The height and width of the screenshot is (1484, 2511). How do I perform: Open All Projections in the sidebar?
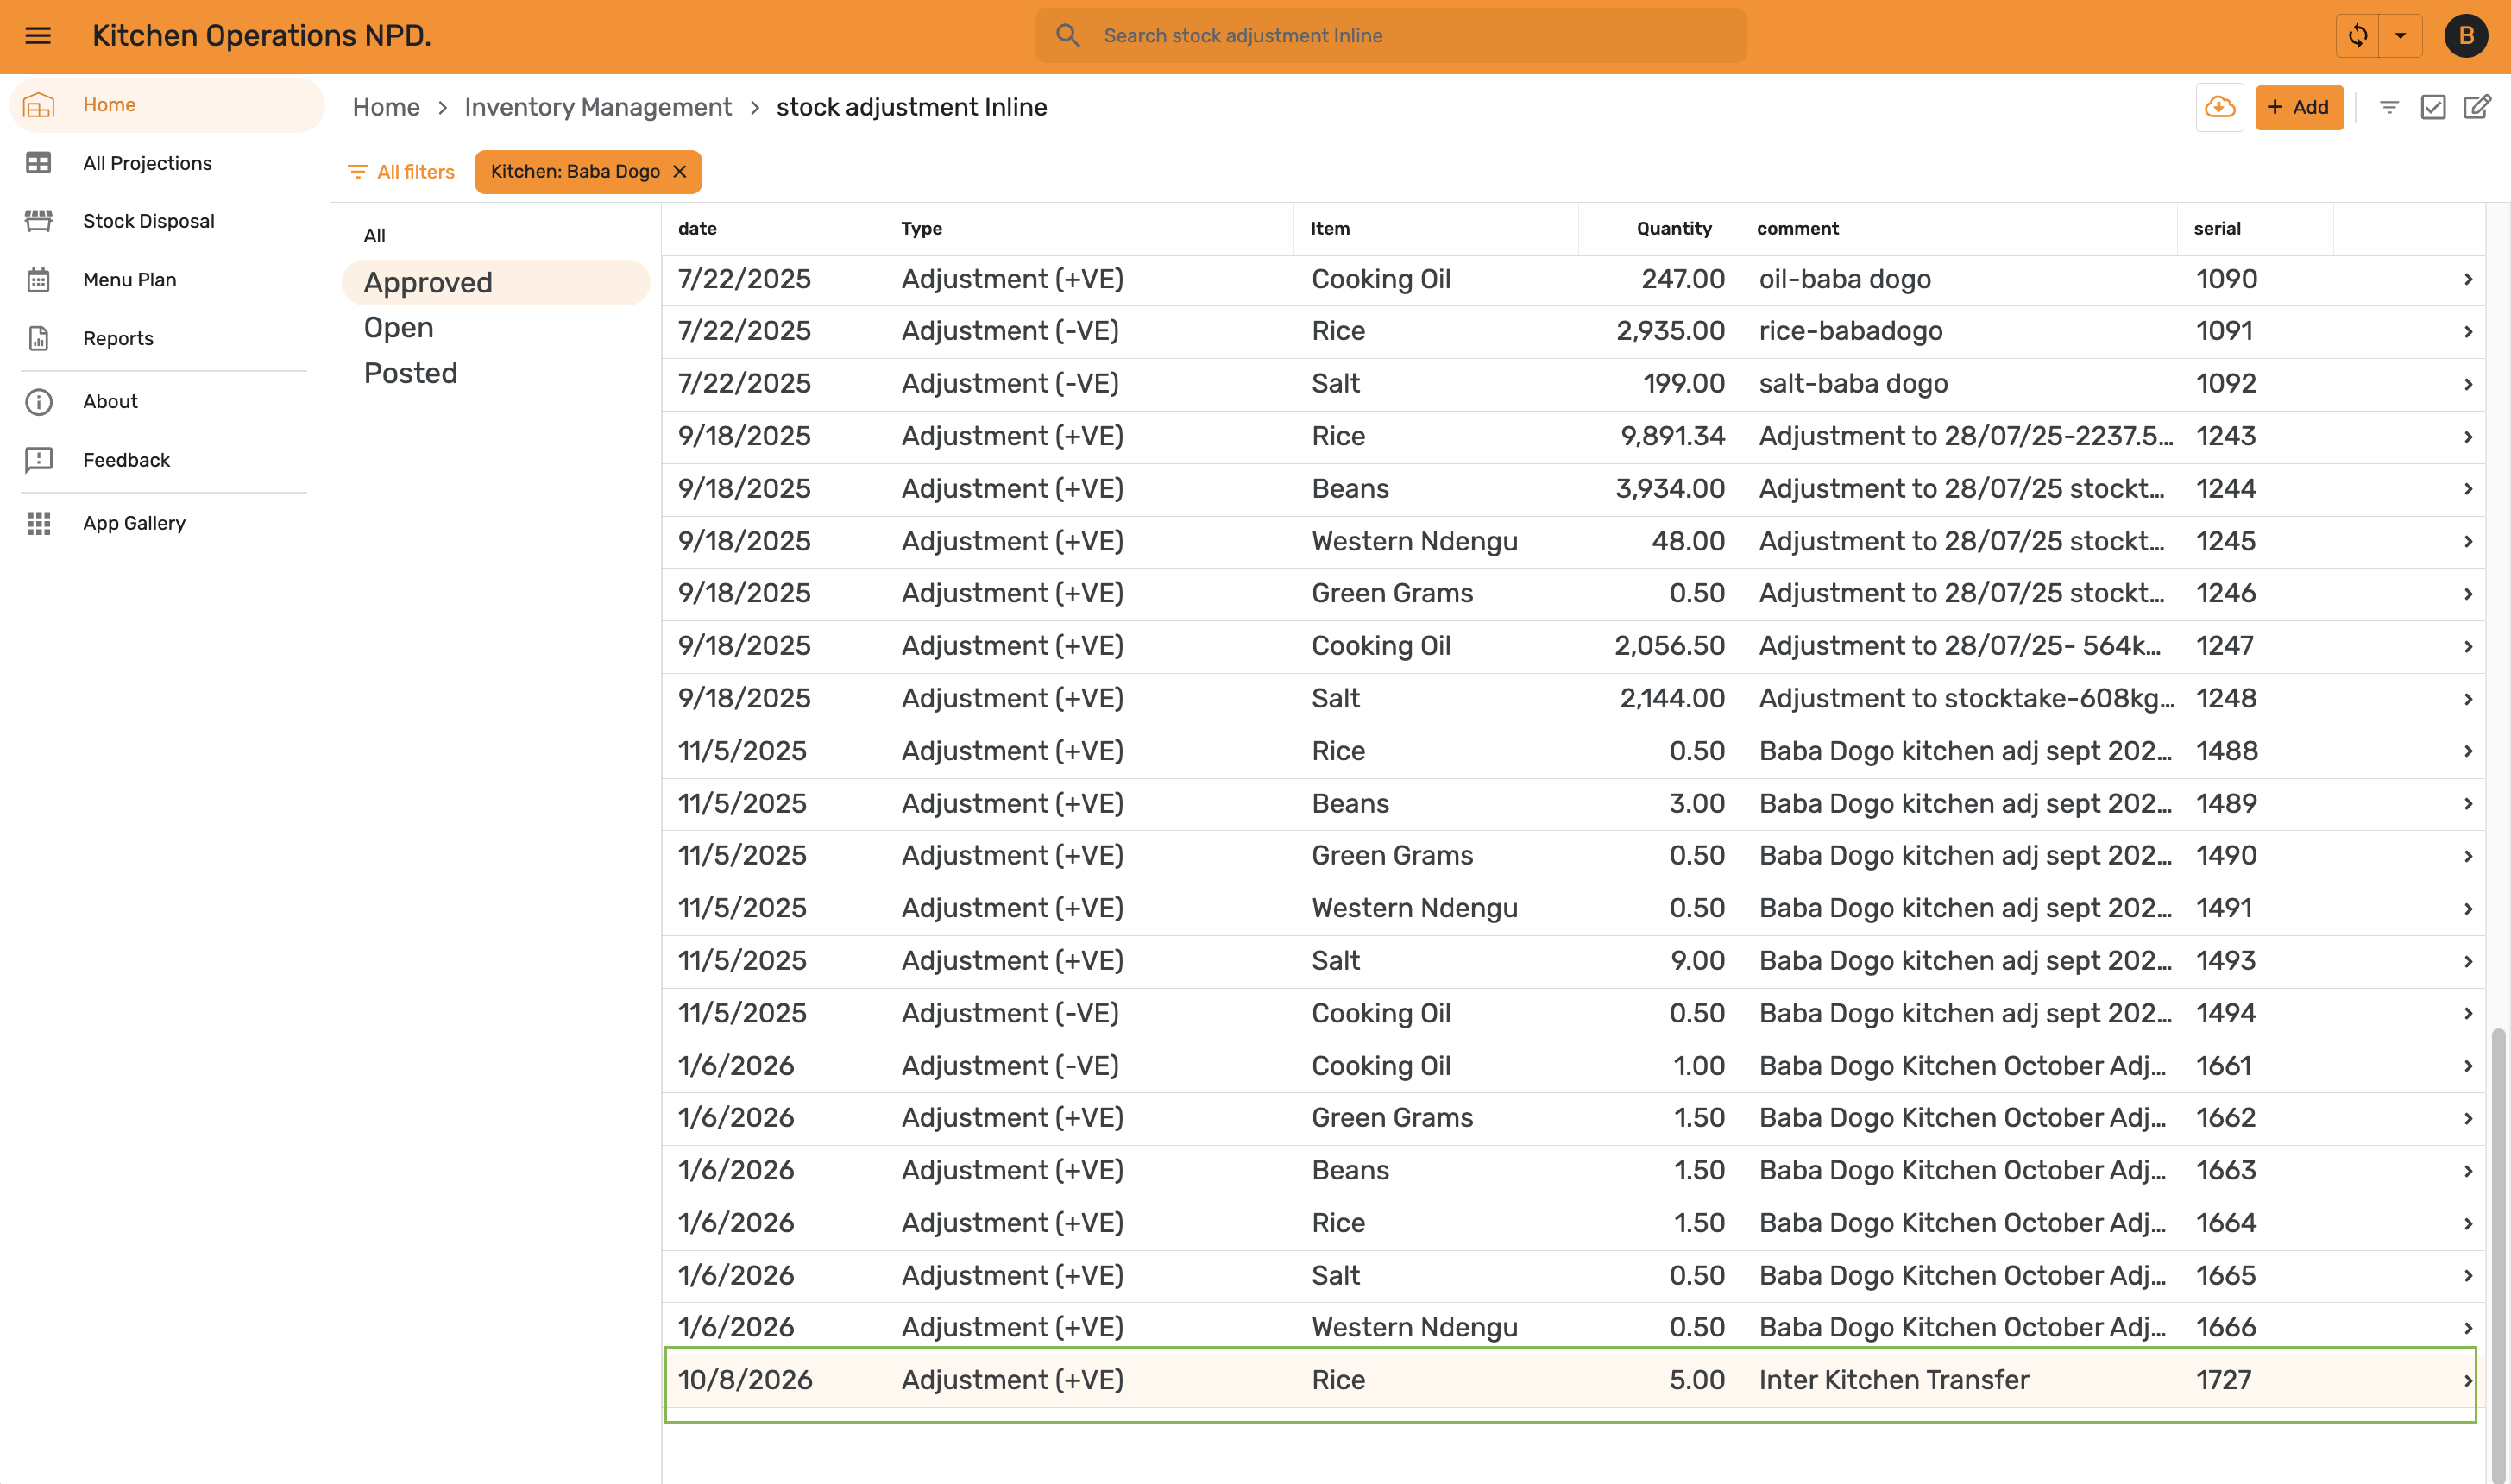pyautogui.click(x=167, y=163)
